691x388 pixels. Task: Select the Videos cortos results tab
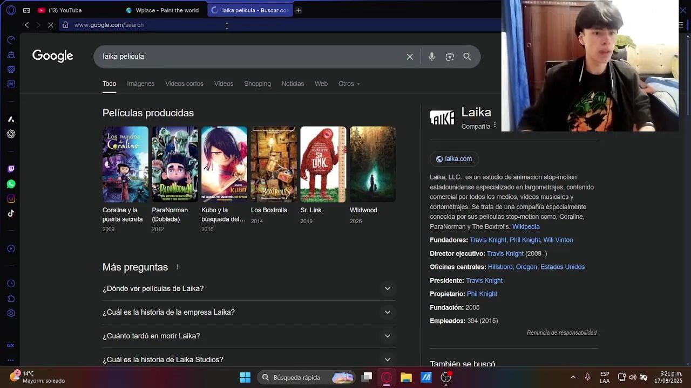184,84
